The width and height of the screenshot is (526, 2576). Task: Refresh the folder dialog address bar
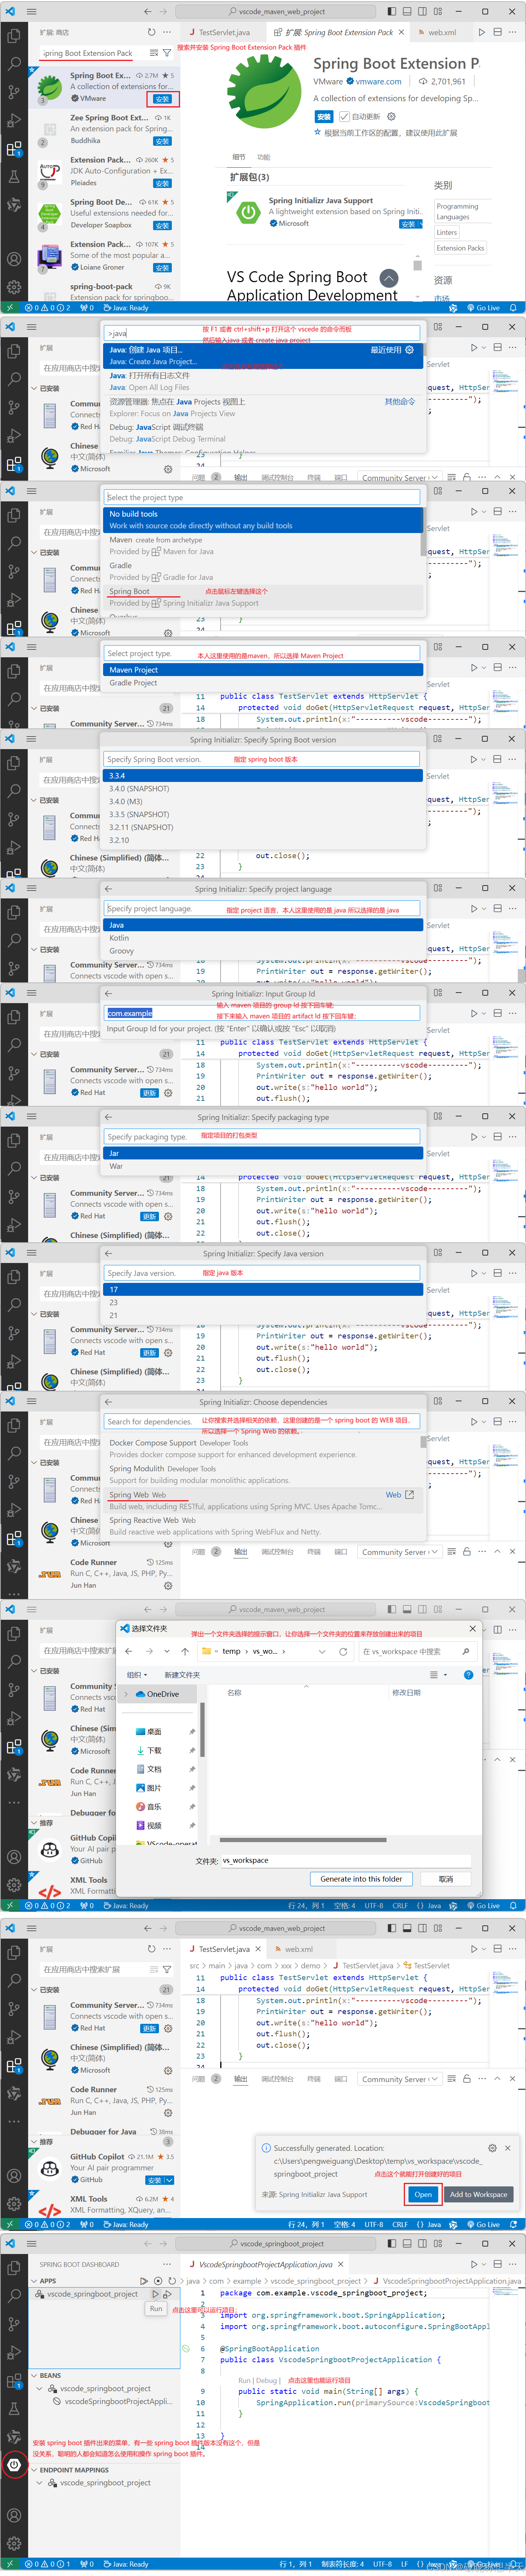pyautogui.click(x=343, y=1651)
